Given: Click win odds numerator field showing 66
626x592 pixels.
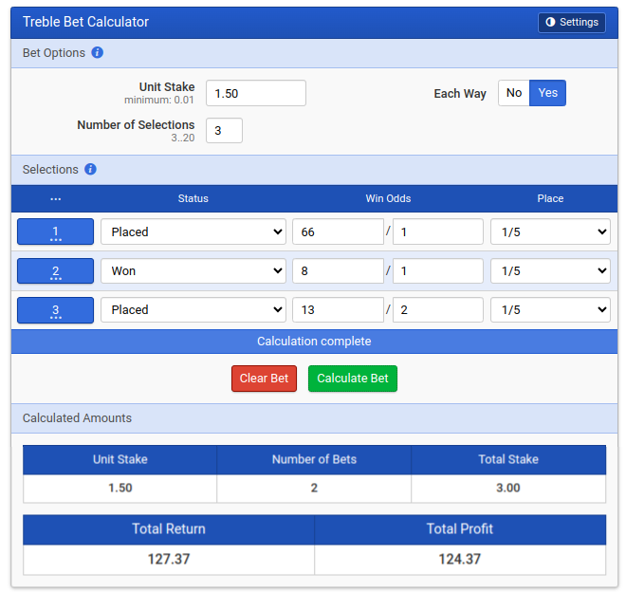Looking at the screenshot, I should click(x=339, y=231).
